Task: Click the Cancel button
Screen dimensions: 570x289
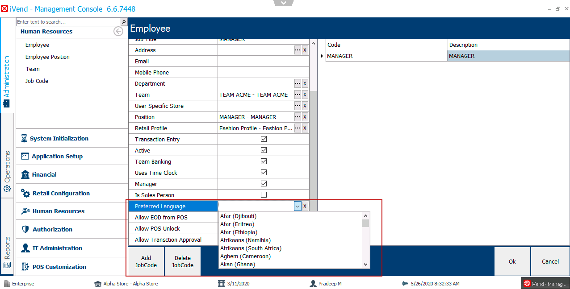Action: [x=550, y=261]
